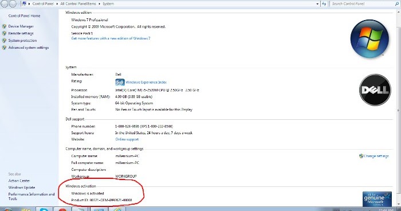Open Windows Update under See also
Viewport: 401px width, 211px height.
click(22, 187)
